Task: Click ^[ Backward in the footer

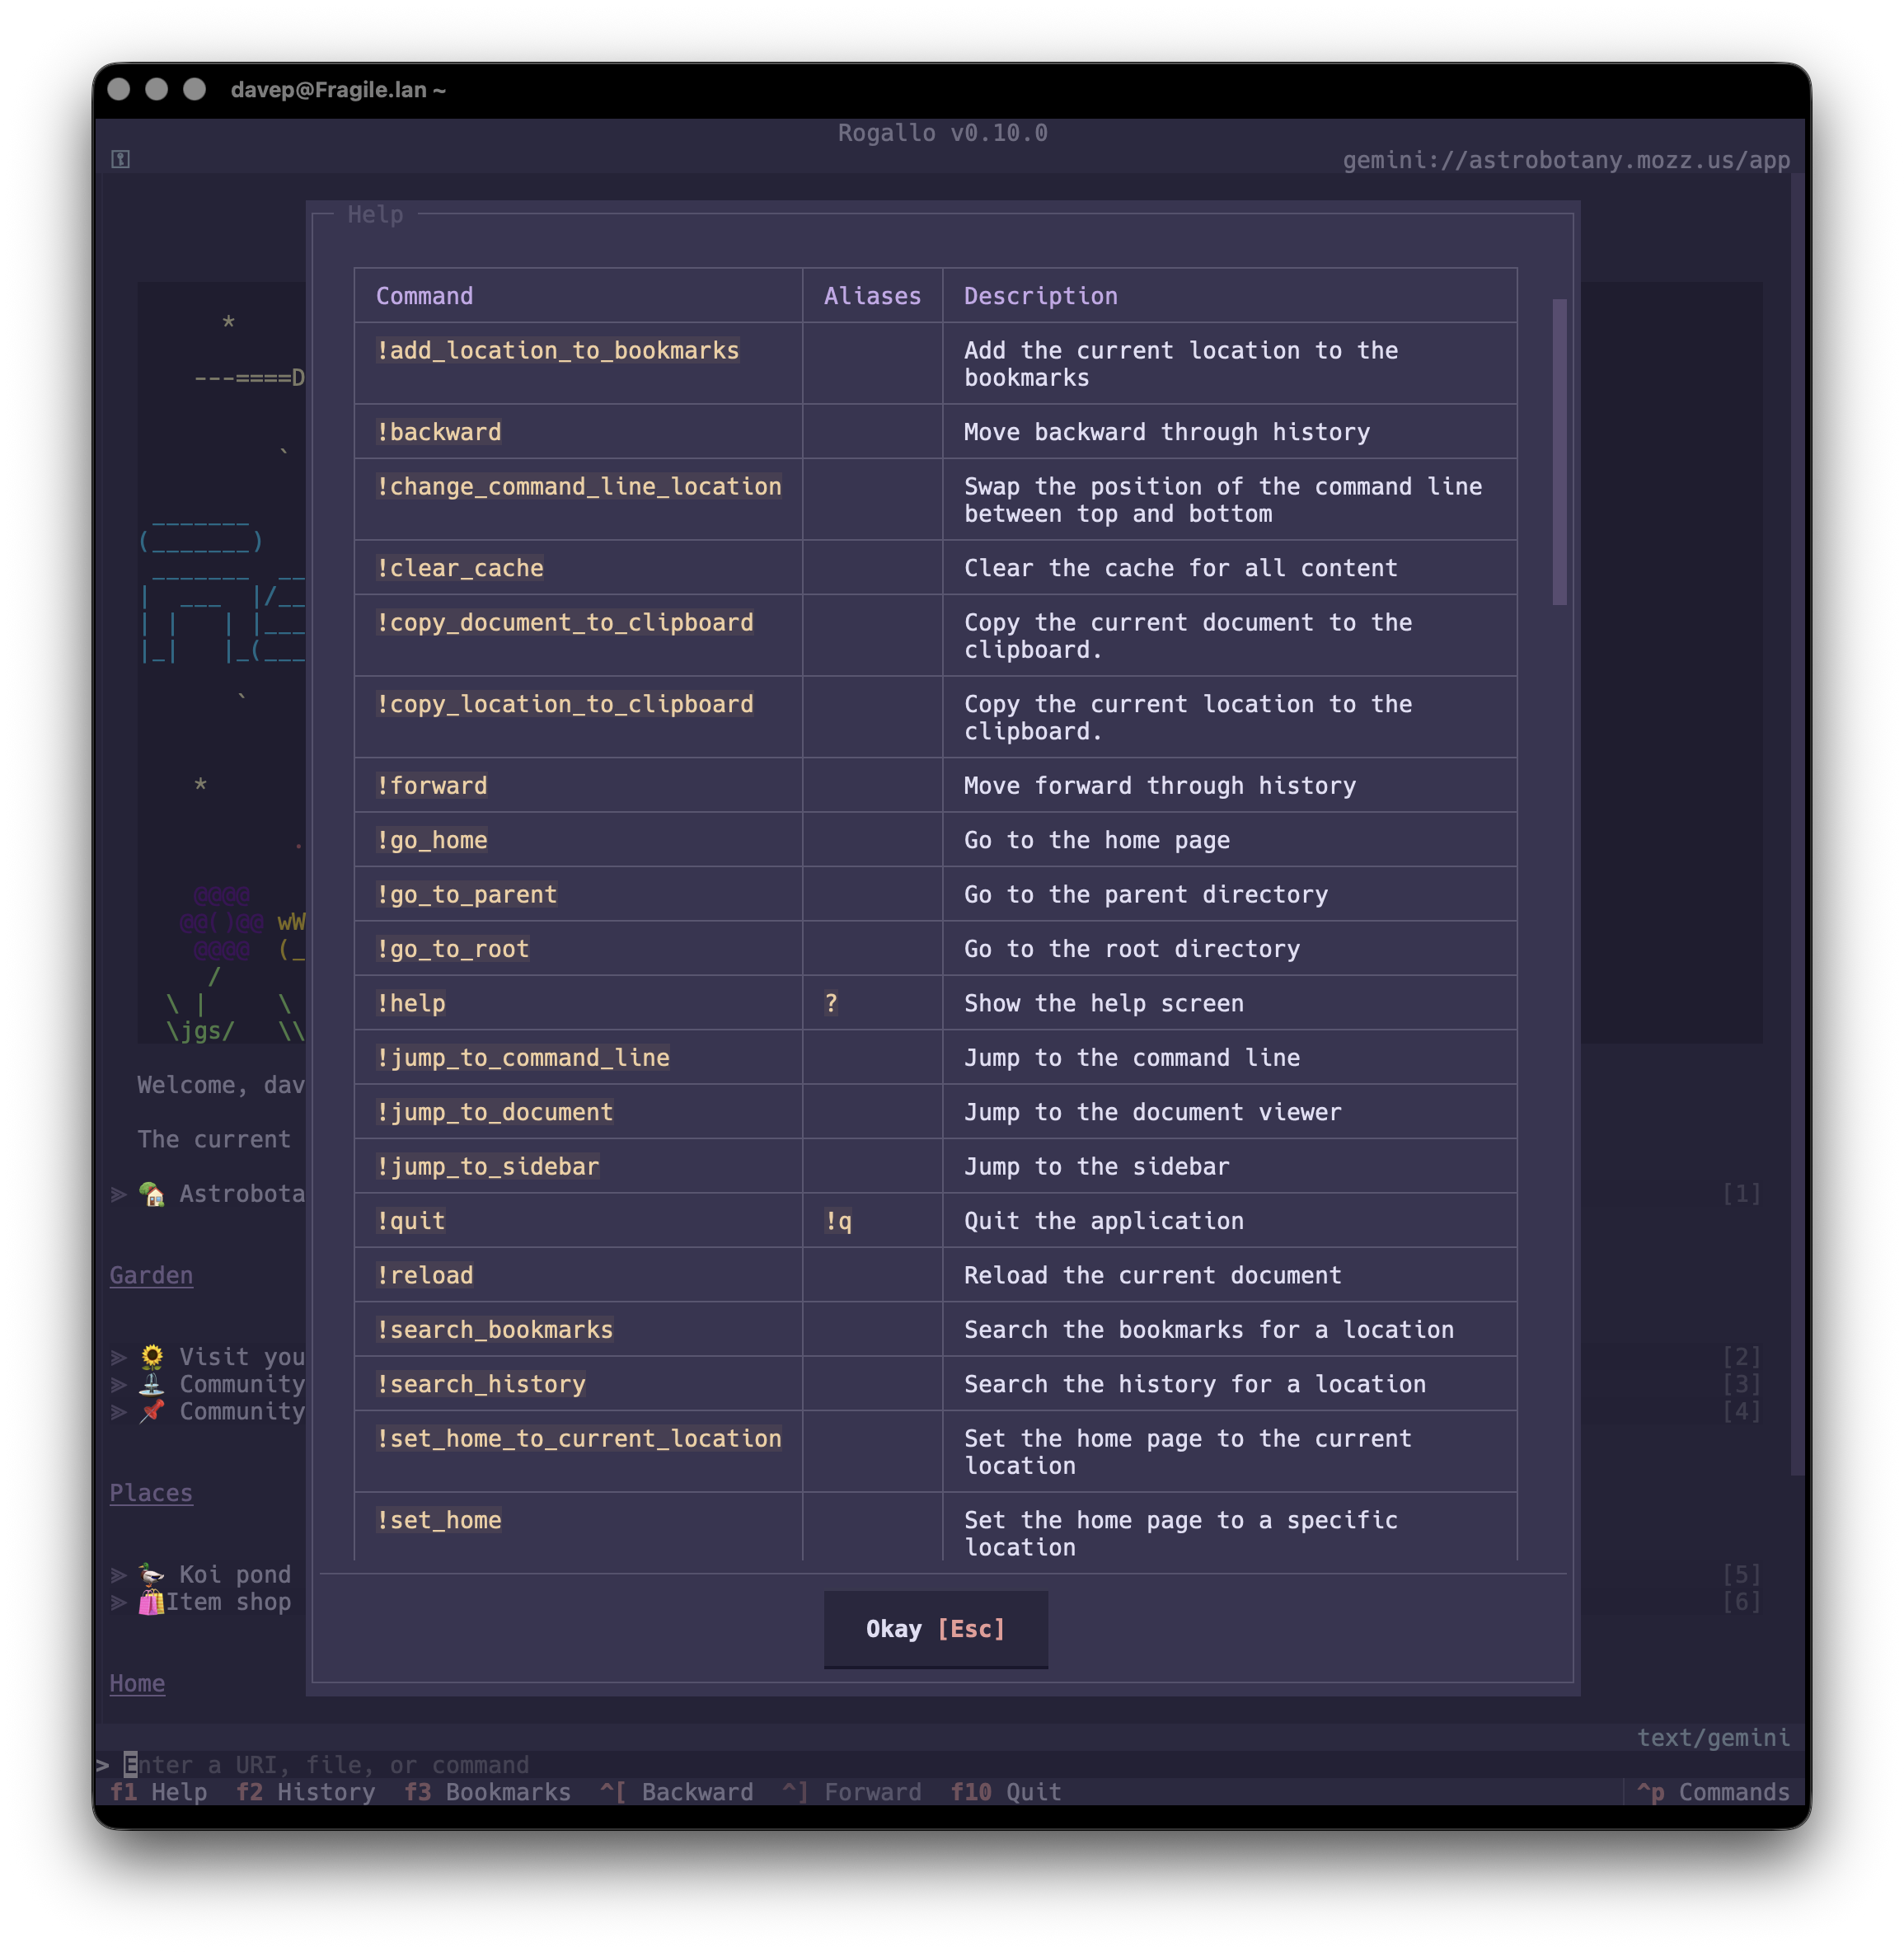Action: [677, 1792]
